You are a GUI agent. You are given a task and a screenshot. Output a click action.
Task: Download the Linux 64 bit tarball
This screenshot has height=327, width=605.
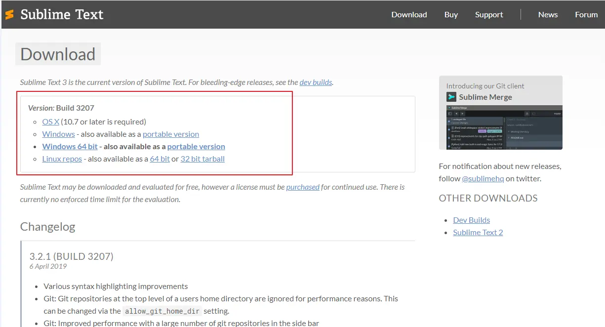pos(160,159)
